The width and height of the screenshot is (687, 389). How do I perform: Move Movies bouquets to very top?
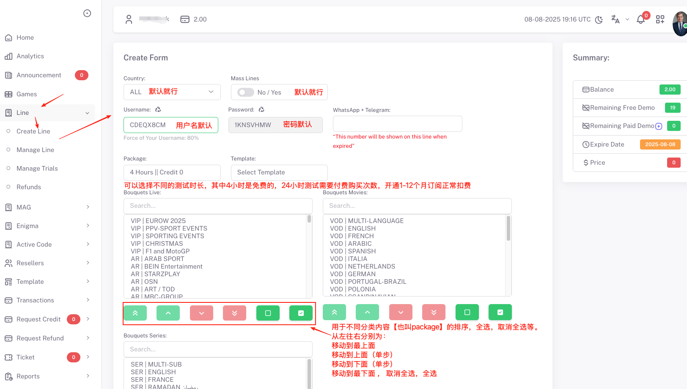point(334,312)
